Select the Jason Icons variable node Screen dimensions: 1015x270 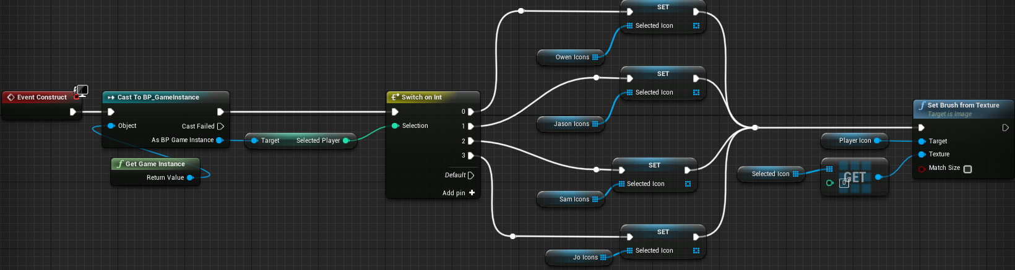pos(570,124)
